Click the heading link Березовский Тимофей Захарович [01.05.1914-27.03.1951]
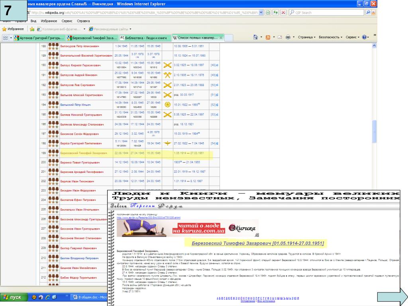408x306 pixels. (258, 243)
